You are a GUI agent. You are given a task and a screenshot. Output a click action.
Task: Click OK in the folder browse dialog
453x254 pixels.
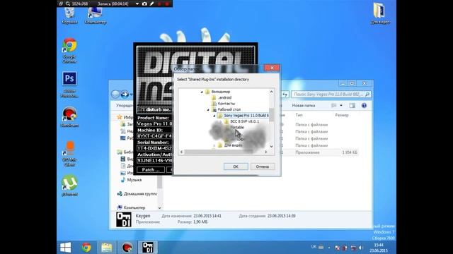click(236, 167)
